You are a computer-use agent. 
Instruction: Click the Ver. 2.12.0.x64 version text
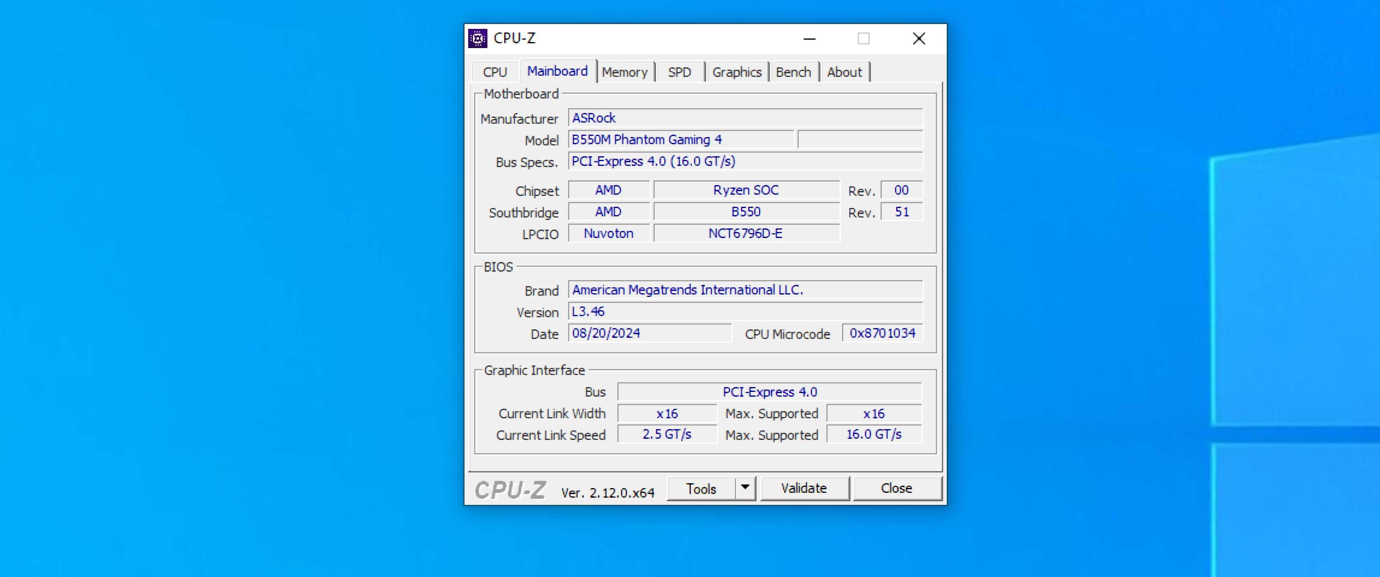point(607,492)
